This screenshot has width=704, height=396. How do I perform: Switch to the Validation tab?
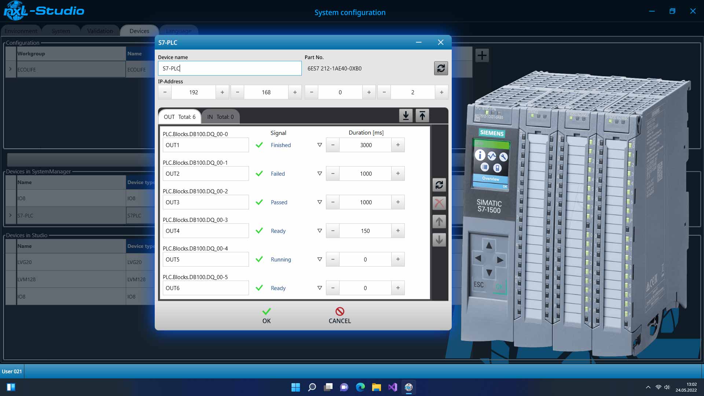100,31
